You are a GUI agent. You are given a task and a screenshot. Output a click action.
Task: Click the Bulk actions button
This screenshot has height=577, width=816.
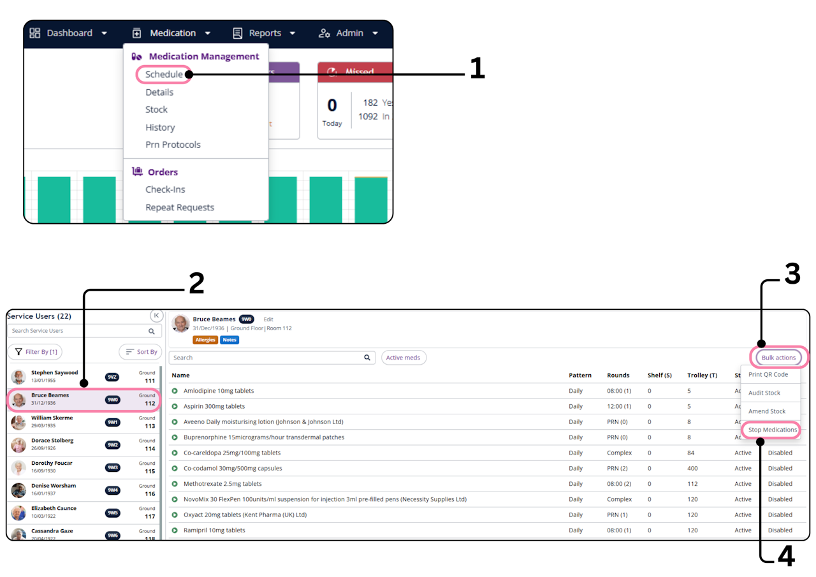click(x=778, y=358)
